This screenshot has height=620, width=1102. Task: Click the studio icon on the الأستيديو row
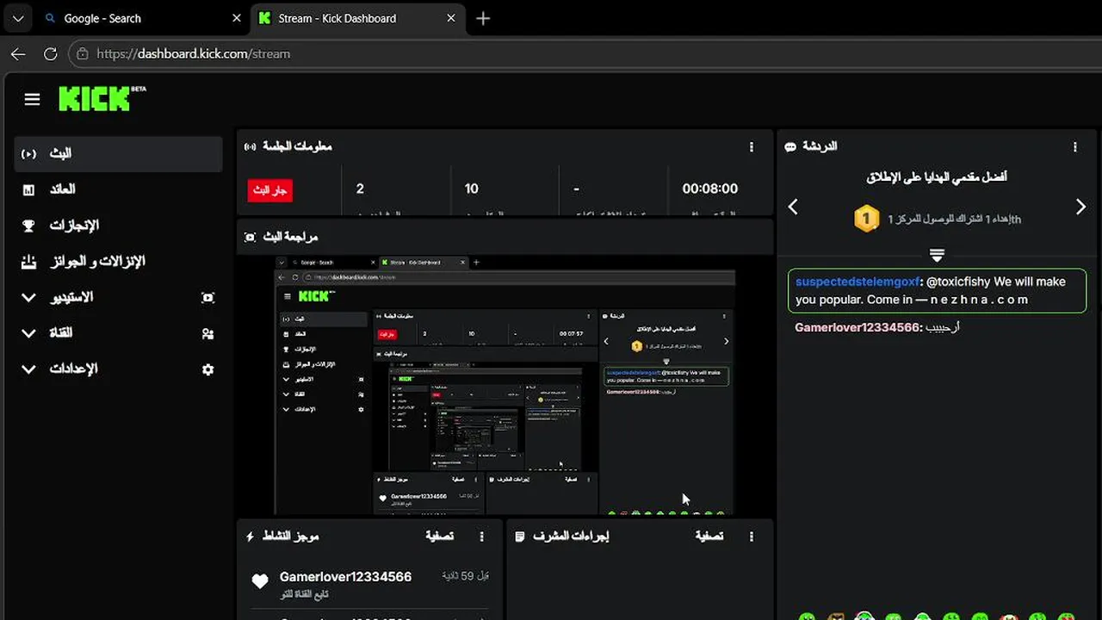tap(207, 298)
